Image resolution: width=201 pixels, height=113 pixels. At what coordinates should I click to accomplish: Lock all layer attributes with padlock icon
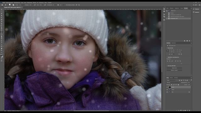coord(179,85)
